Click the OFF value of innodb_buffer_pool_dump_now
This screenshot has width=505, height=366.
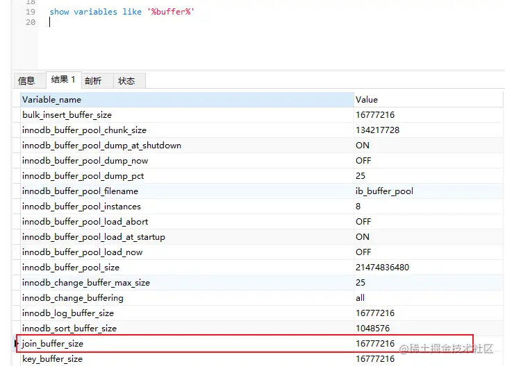(x=363, y=161)
